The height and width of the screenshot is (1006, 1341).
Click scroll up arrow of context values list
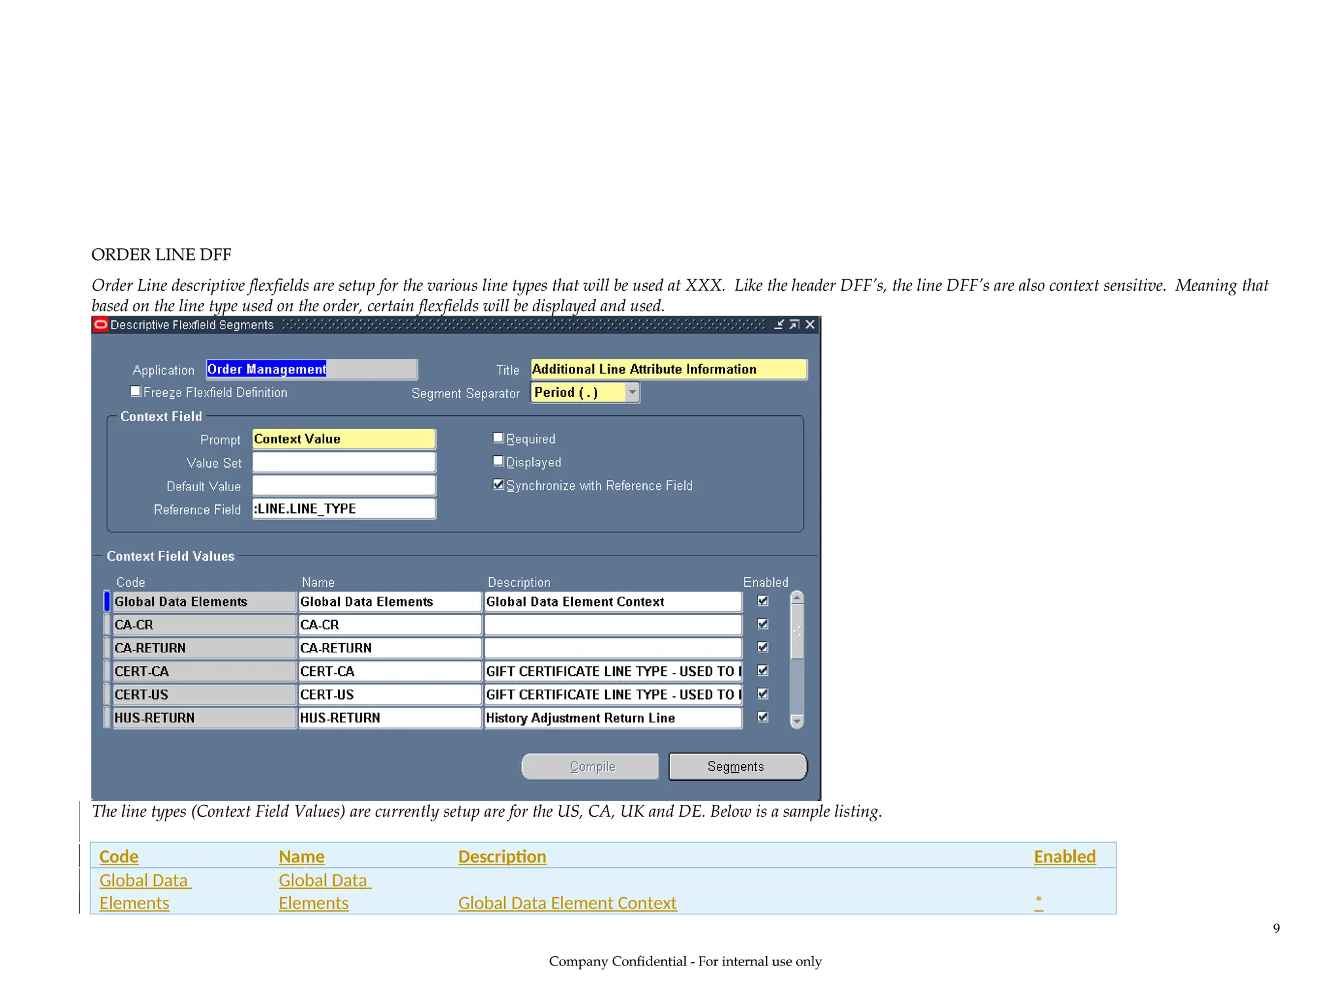[797, 597]
